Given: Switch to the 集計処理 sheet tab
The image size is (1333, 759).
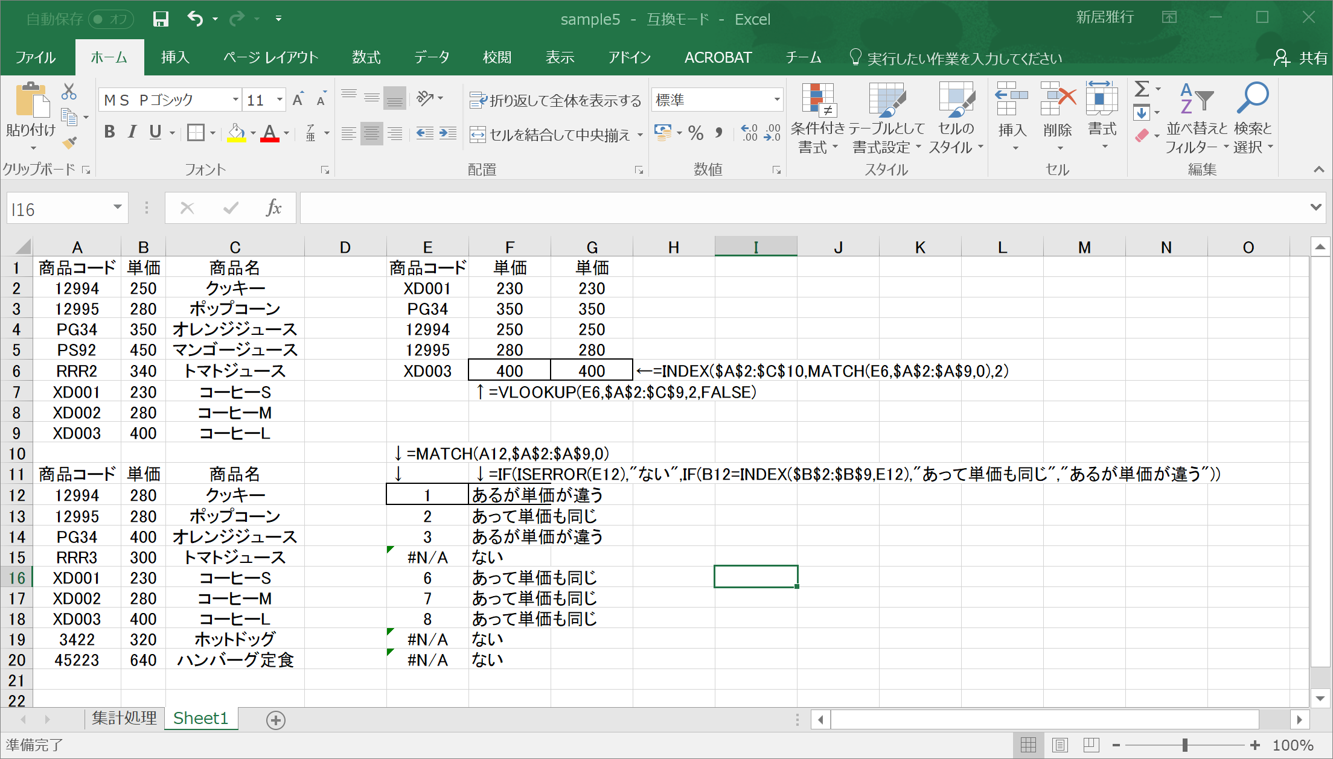Looking at the screenshot, I should coord(124,718).
